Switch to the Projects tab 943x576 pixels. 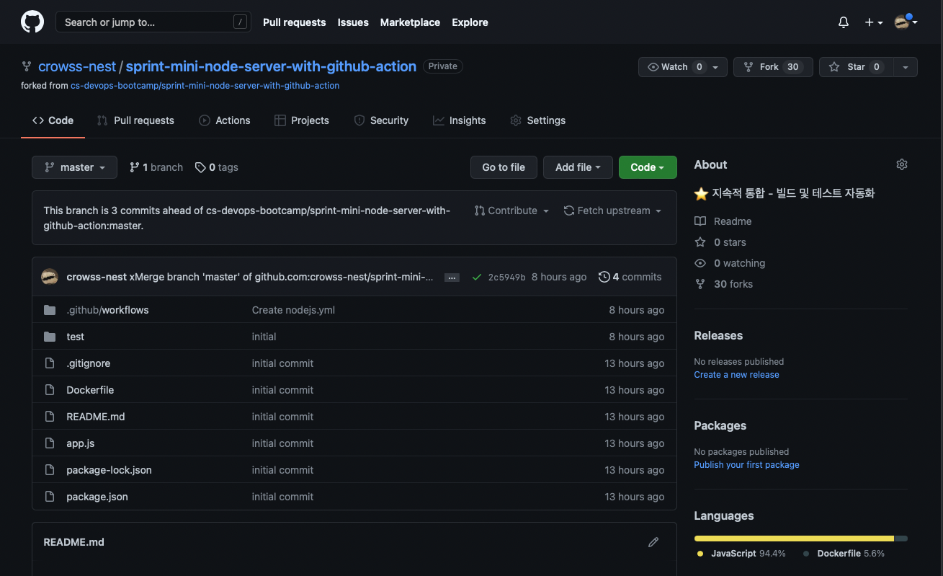(302, 120)
